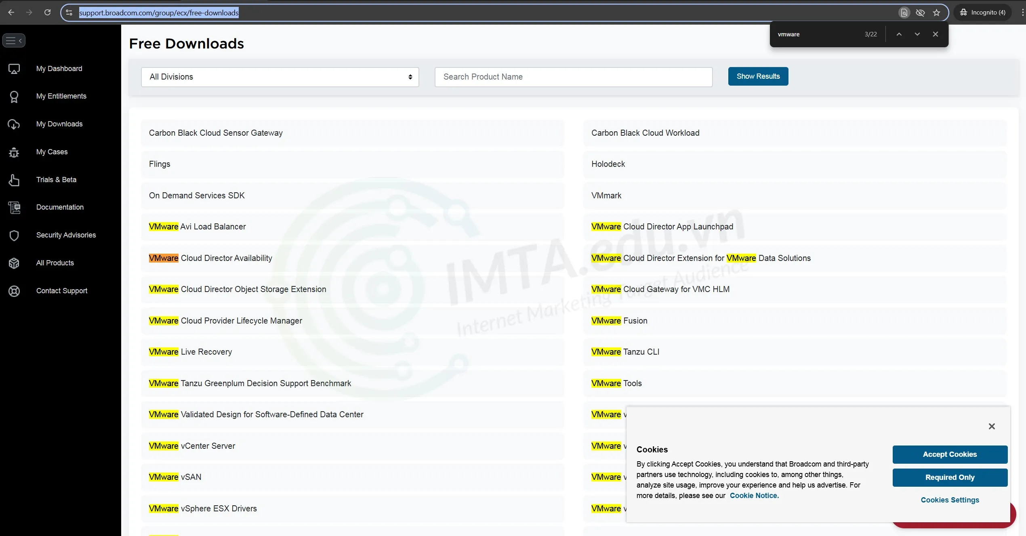Open Contact Support via its sidebar icon
The width and height of the screenshot is (1026, 536).
(x=14, y=291)
